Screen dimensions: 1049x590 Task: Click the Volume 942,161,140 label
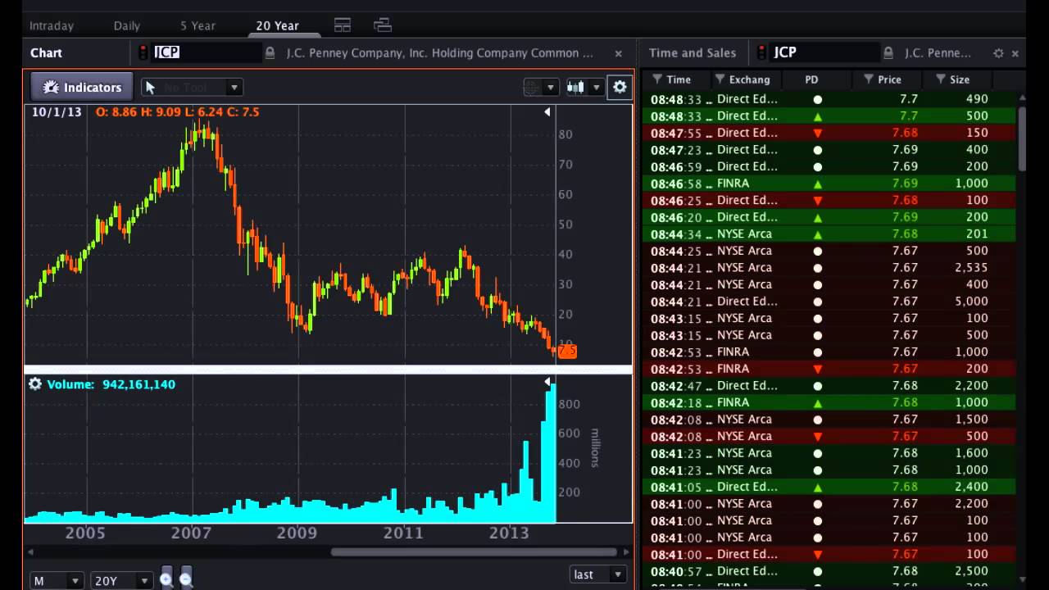(111, 383)
